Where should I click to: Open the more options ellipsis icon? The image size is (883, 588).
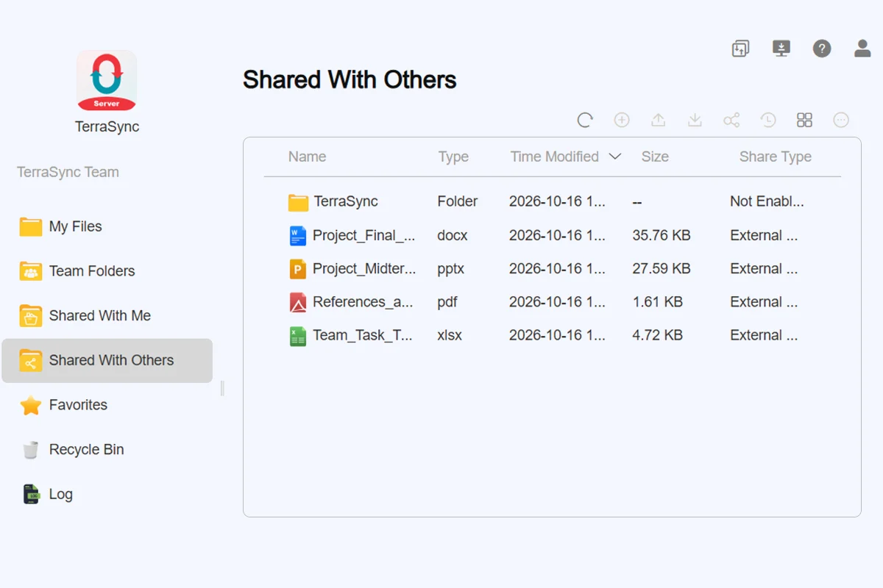point(841,120)
